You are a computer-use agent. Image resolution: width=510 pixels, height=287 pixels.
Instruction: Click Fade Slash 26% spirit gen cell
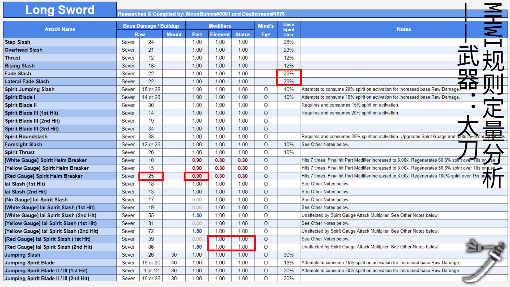[x=288, y=74]
